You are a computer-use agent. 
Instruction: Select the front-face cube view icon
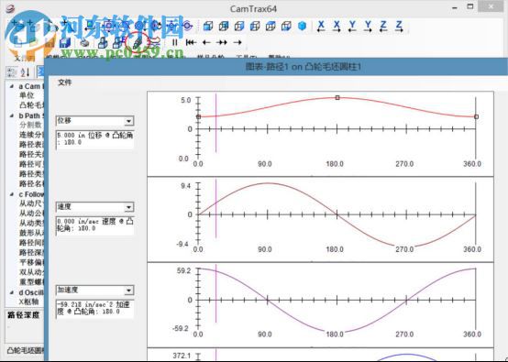(x=208, y=26)
